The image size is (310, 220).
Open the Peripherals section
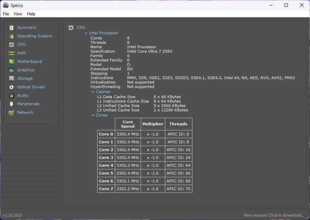pos(28,104)
